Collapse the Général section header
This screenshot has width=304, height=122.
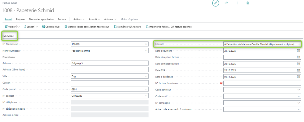click(8, 36)
